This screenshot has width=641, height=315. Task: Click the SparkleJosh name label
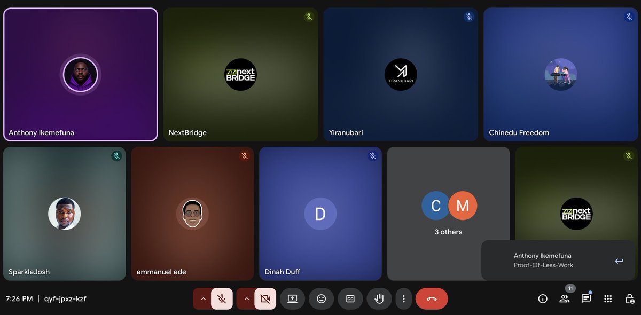click(x=29, y=272)
